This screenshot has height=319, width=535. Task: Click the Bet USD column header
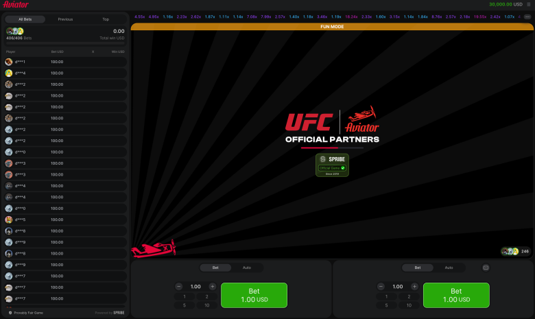(x=58, y=52)
